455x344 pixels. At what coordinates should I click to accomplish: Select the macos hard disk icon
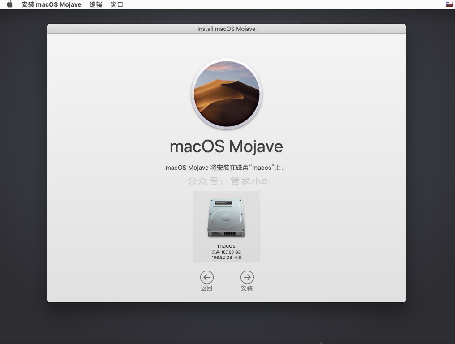pyautogui.click(x=226, y=218)
